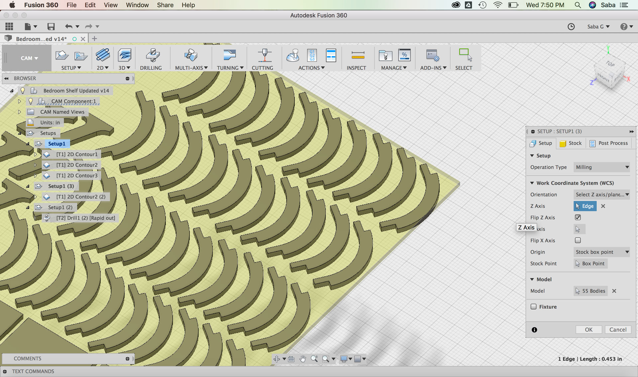Open the Inspect measure tool
638x377 pixels.
[358, 55]
